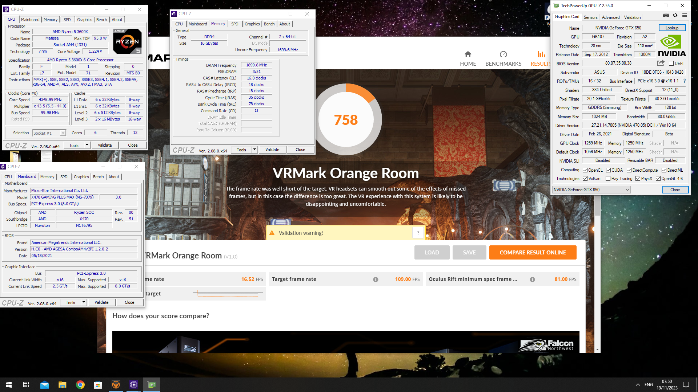Enable the Ray Tracing checkbox
This screenshot has height=392, width=698.
click(x=608, y=179)
